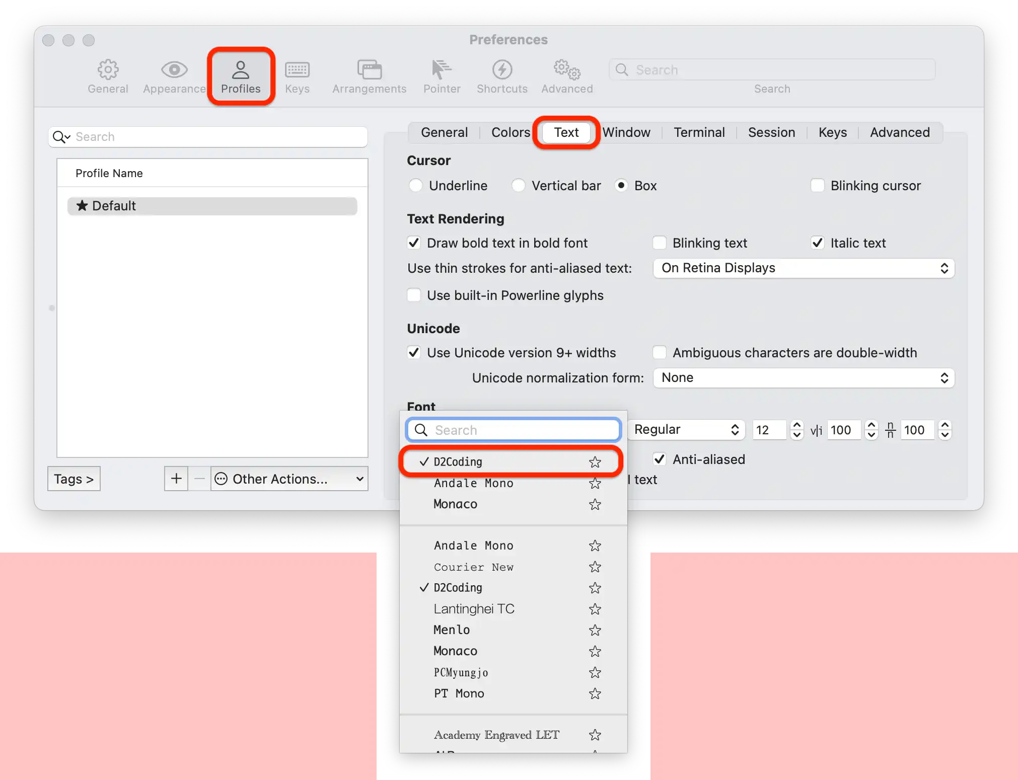Choose Lantinghei TC font from list
The height and width of the screenshot is (780, 1018).
tap(514, 609)
